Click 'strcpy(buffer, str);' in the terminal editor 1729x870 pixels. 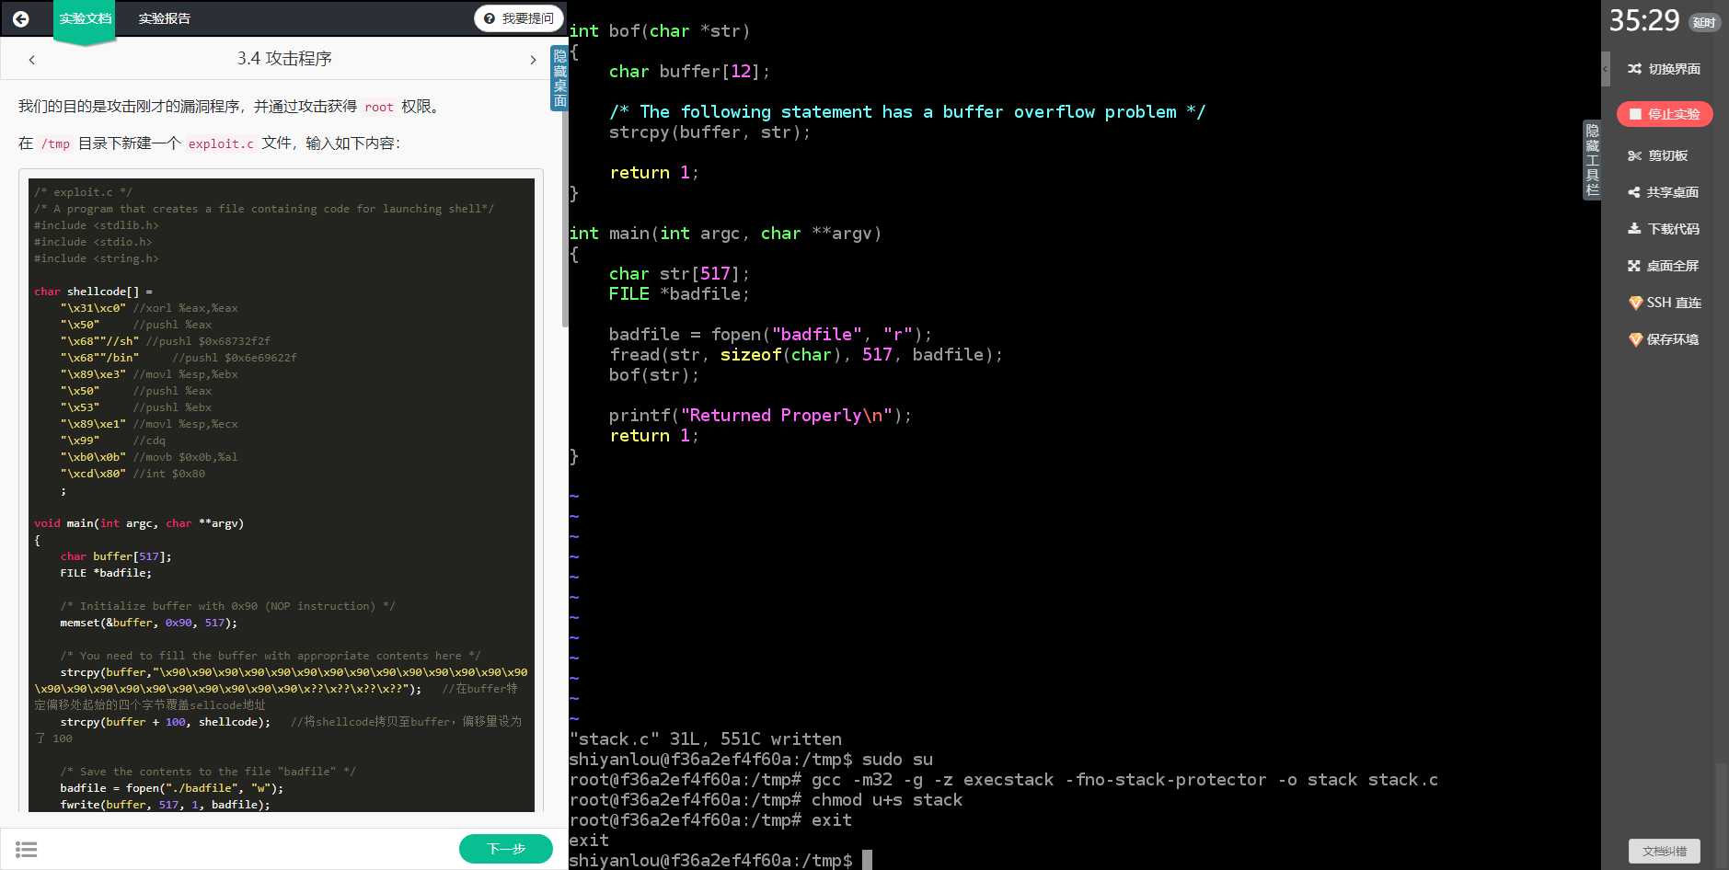point(709,132)
